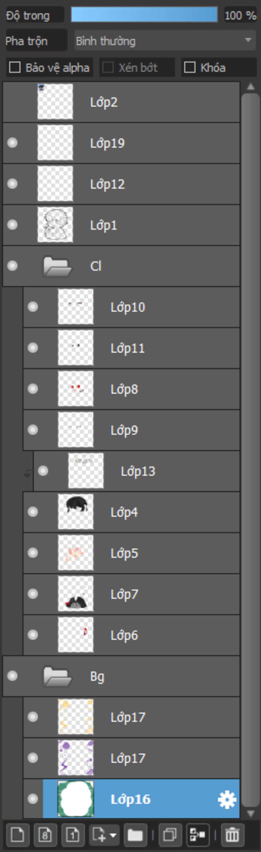Open settings gear for Lớp16
The height and width of the screenshot is (852, 261).
click(x=227, y=800)
